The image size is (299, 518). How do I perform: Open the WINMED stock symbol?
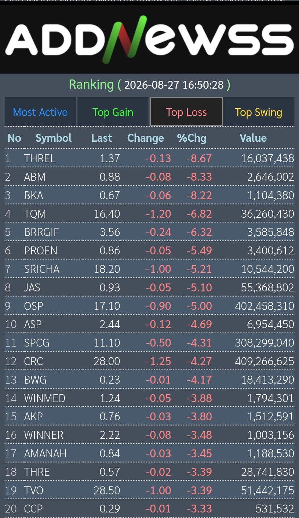[x=45, y=398]
